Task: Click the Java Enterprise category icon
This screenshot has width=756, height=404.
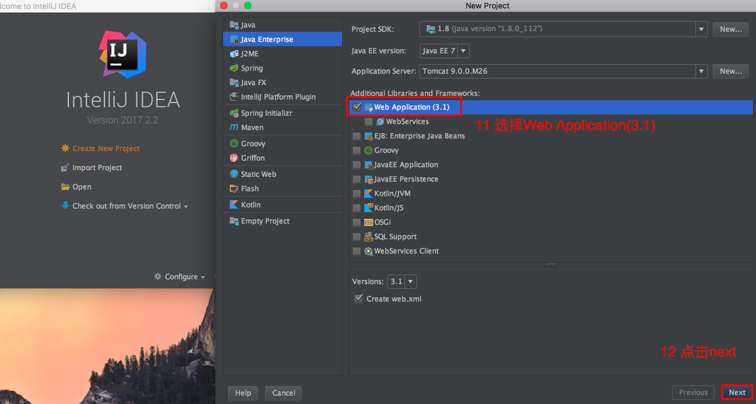Action: point(234,40)
